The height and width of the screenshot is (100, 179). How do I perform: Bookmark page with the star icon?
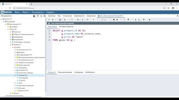168,8
